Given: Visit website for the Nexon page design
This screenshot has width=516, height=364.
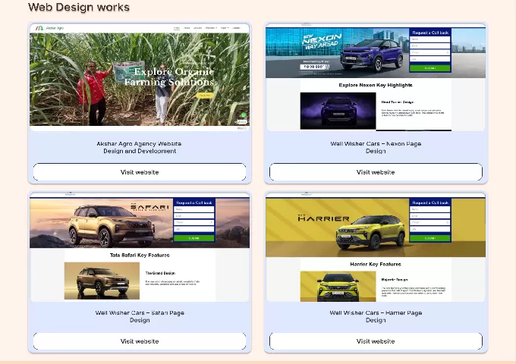Looking at the screenshot, I should tap(376, 172).
